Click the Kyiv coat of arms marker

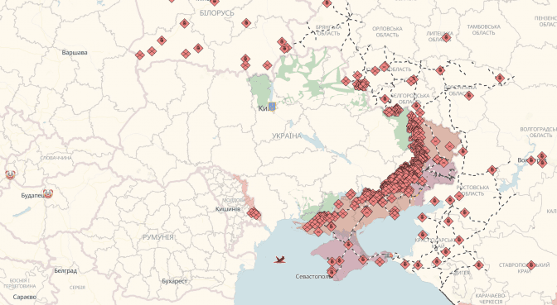pos(272,107)
